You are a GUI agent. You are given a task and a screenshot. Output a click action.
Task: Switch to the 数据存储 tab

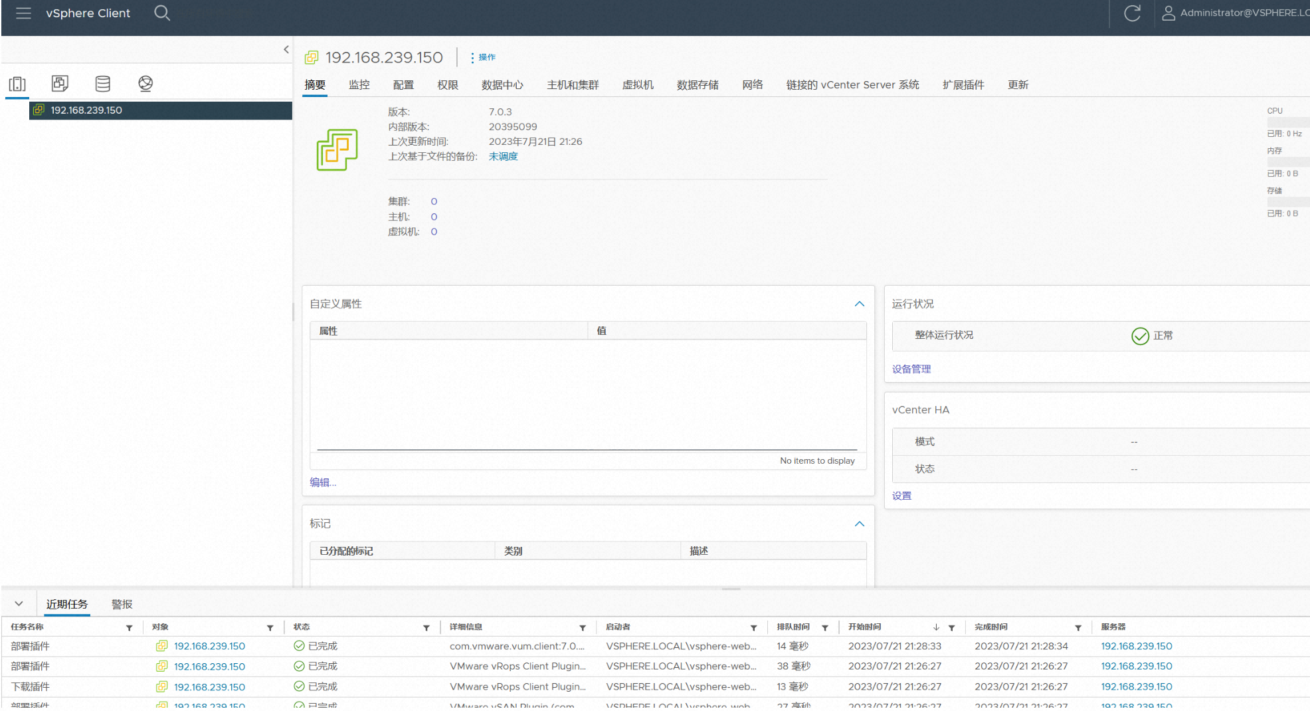click(x=698, y=84)
